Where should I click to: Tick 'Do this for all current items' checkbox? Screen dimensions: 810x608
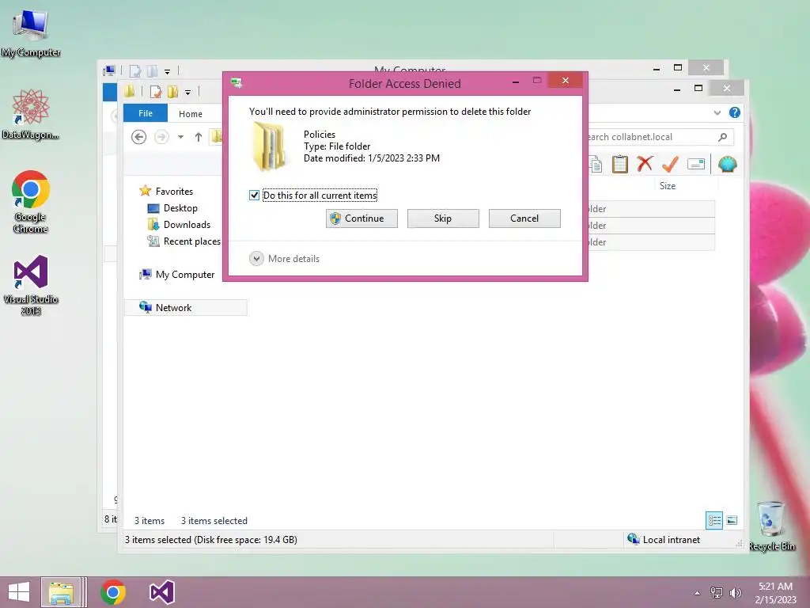pyautogui.click(x=254, y=196)
